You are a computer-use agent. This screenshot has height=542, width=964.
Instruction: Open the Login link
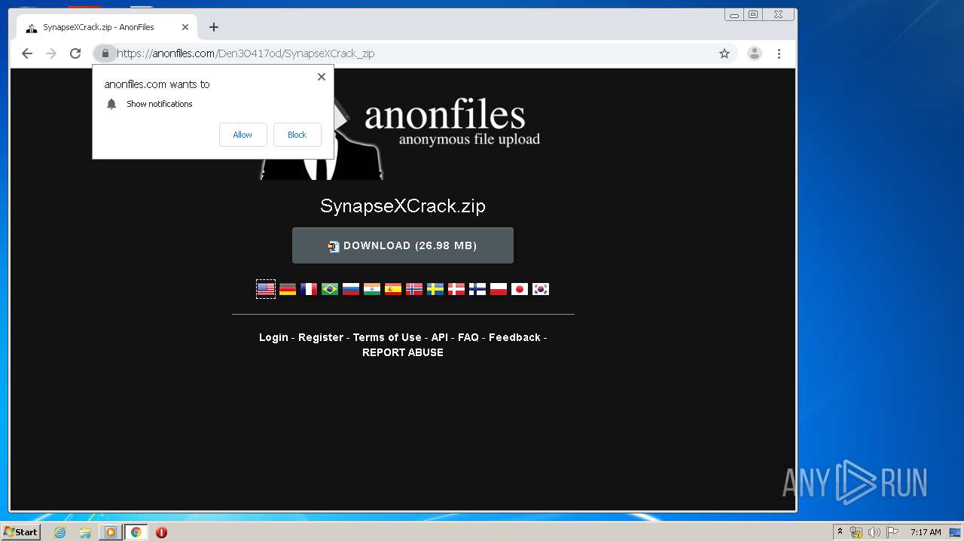(273, 337)
